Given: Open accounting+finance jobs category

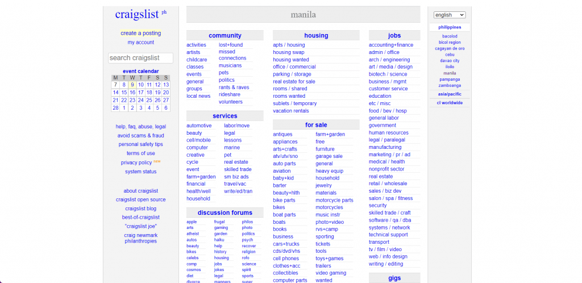Looking at the screenshot, I should (391, 45).
